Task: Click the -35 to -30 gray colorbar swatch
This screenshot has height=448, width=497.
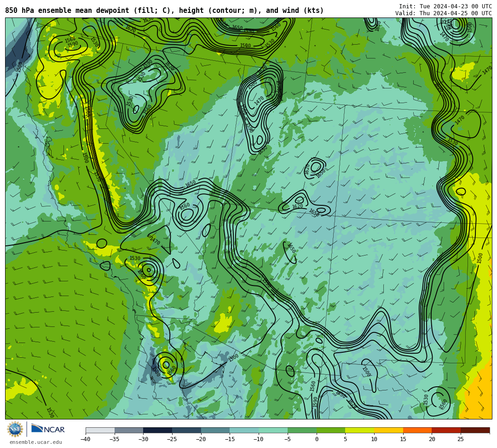Action: tap(129, 430)
